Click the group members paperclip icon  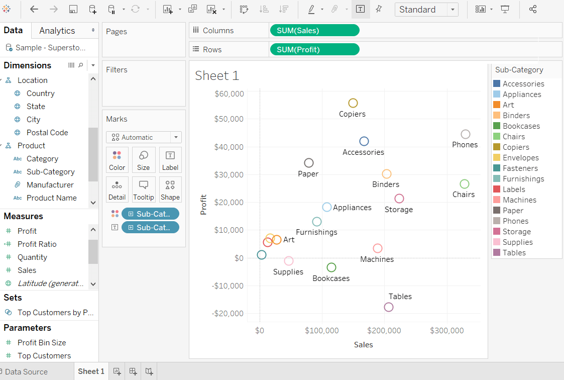pos(334,10)
